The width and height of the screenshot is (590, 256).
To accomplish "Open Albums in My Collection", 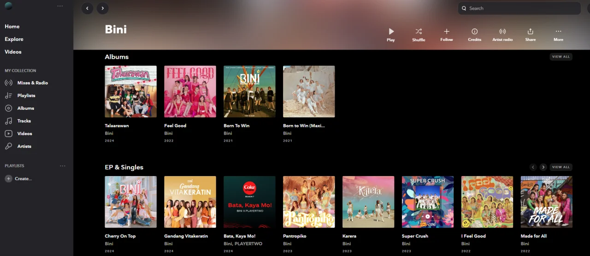I will click(x=26, y=108).
